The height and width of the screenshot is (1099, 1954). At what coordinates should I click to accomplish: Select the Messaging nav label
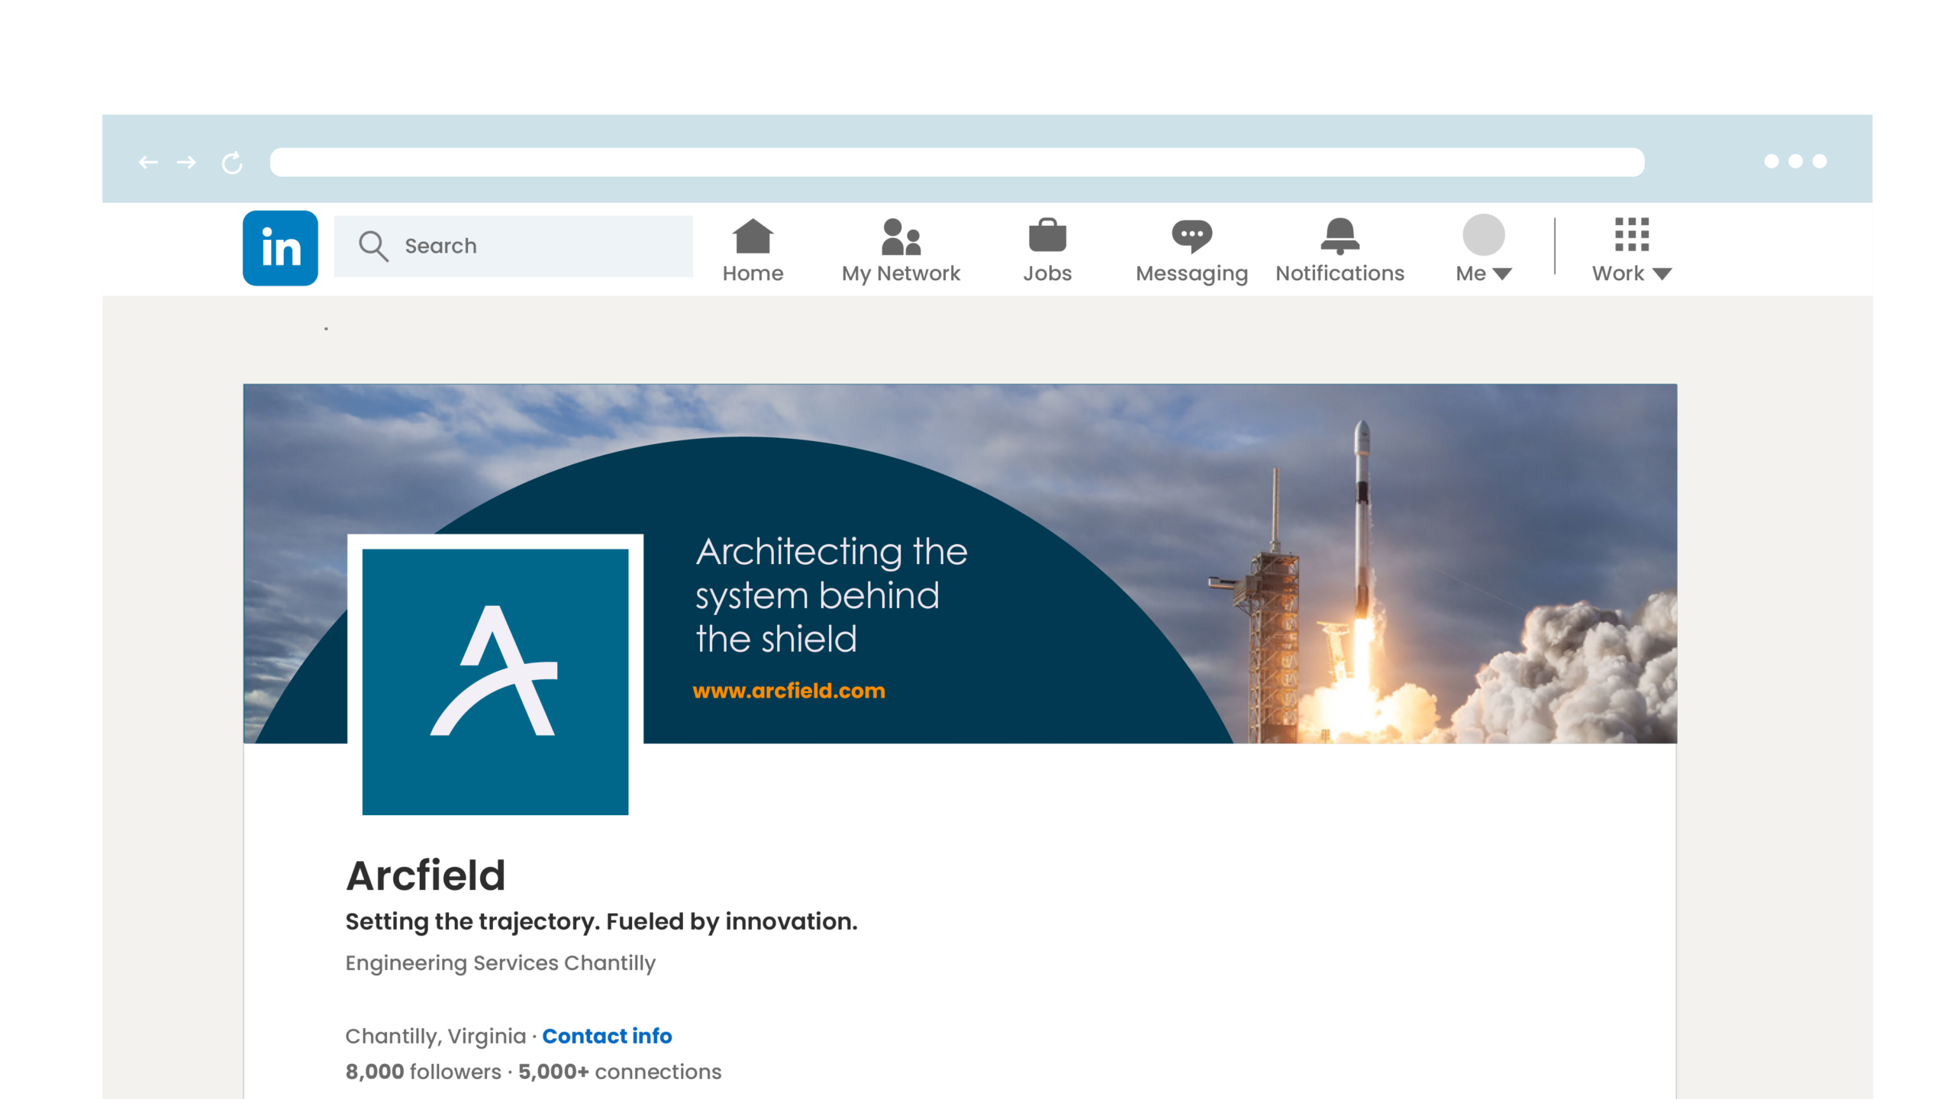[x=1191, y=274]
